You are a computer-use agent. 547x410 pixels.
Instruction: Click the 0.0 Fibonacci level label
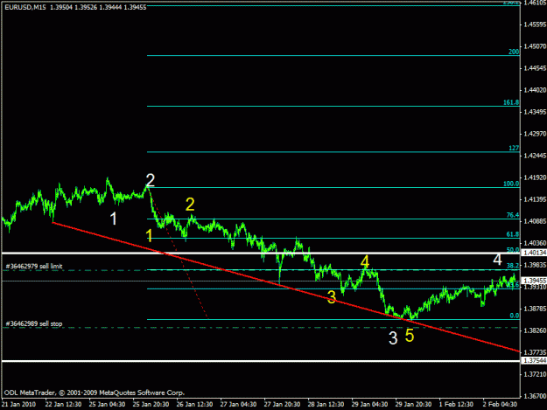(x=515, y=316)
